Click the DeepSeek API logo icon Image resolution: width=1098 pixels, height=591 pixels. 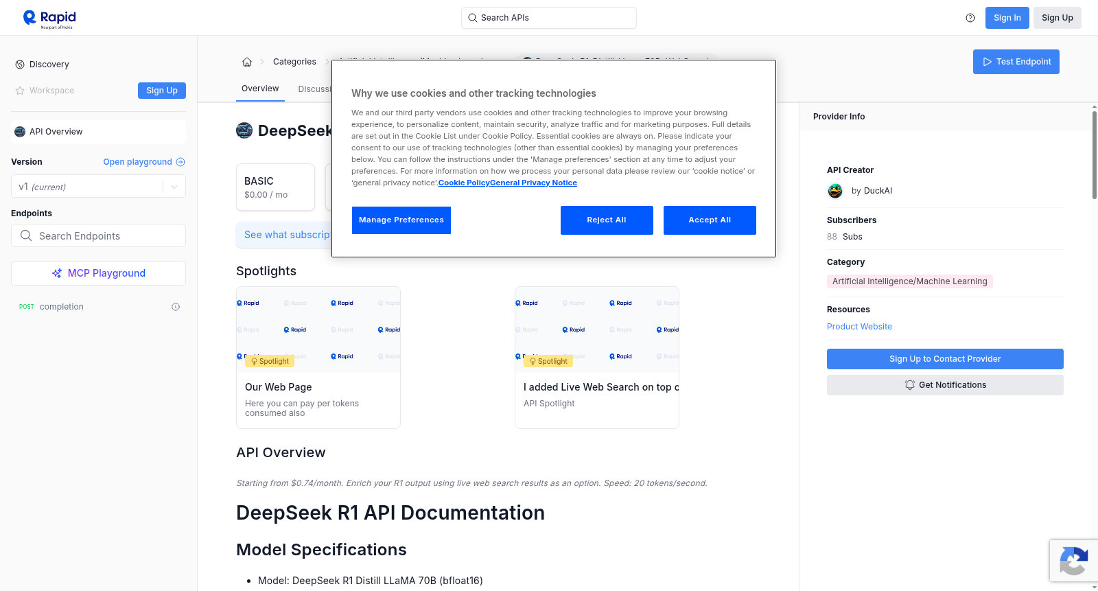click(x=244, y=130)
